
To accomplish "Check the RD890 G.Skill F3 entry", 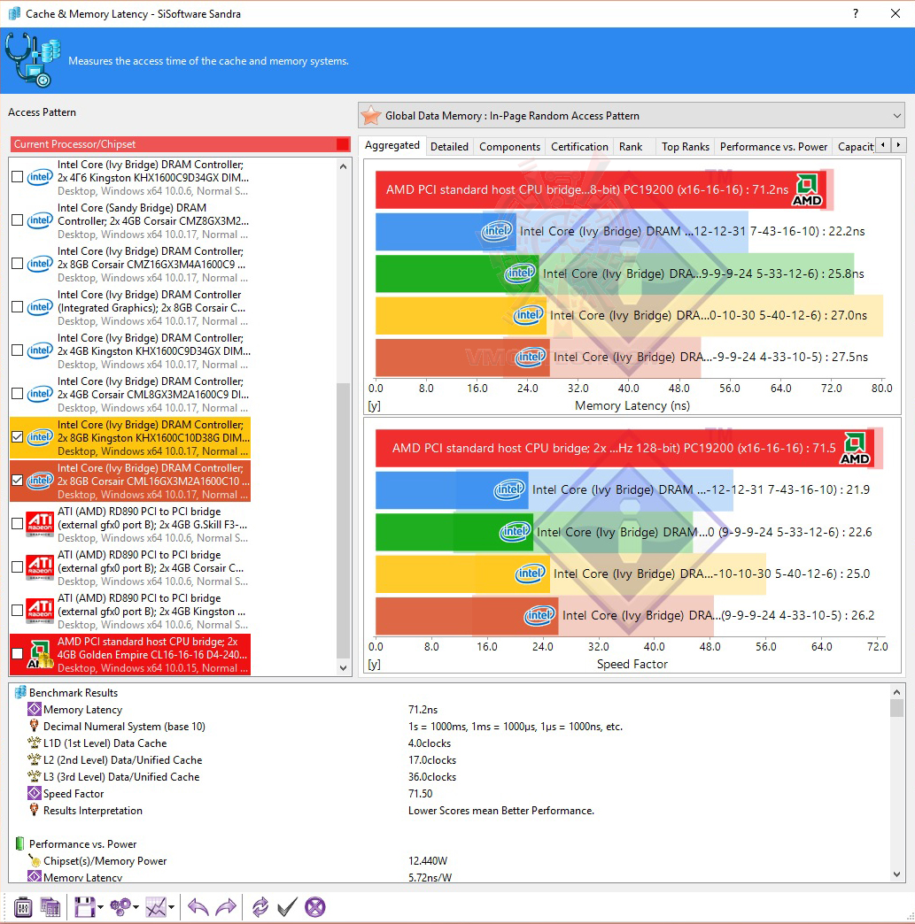I will pyautogui.click(x=18, y=524).
